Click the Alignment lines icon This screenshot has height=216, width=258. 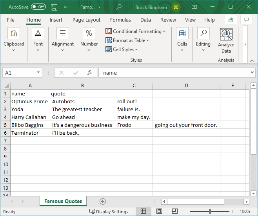pos(63,33)
